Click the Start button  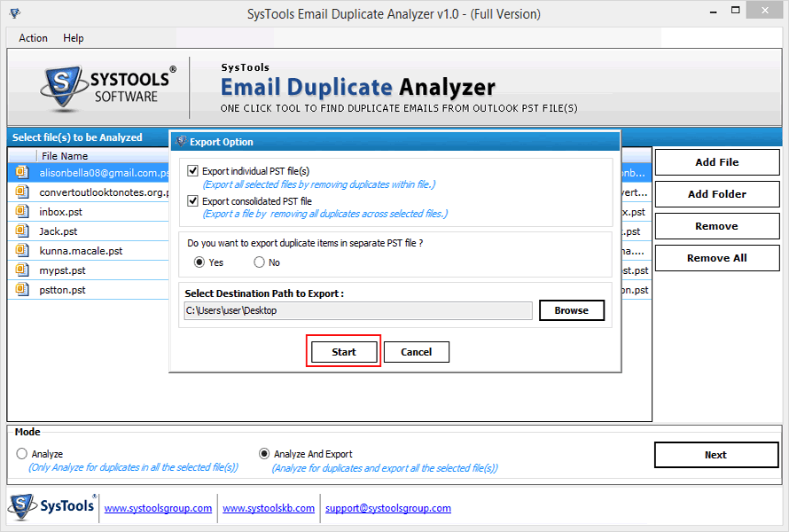344,352
